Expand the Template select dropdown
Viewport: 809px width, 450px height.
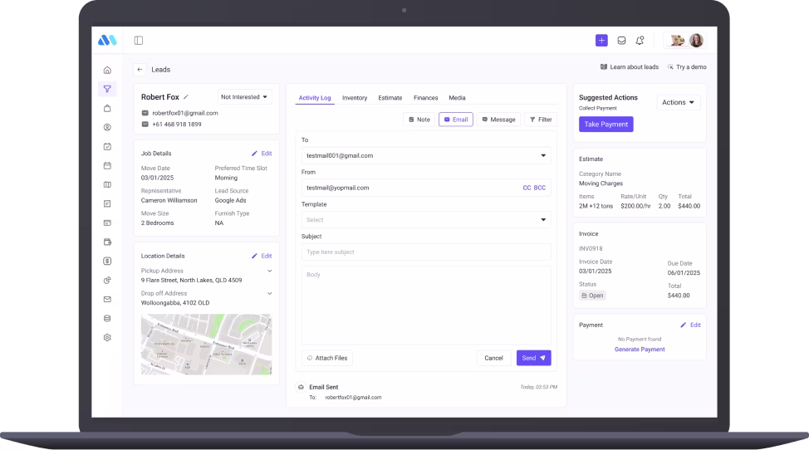click(x=425, y=220)
